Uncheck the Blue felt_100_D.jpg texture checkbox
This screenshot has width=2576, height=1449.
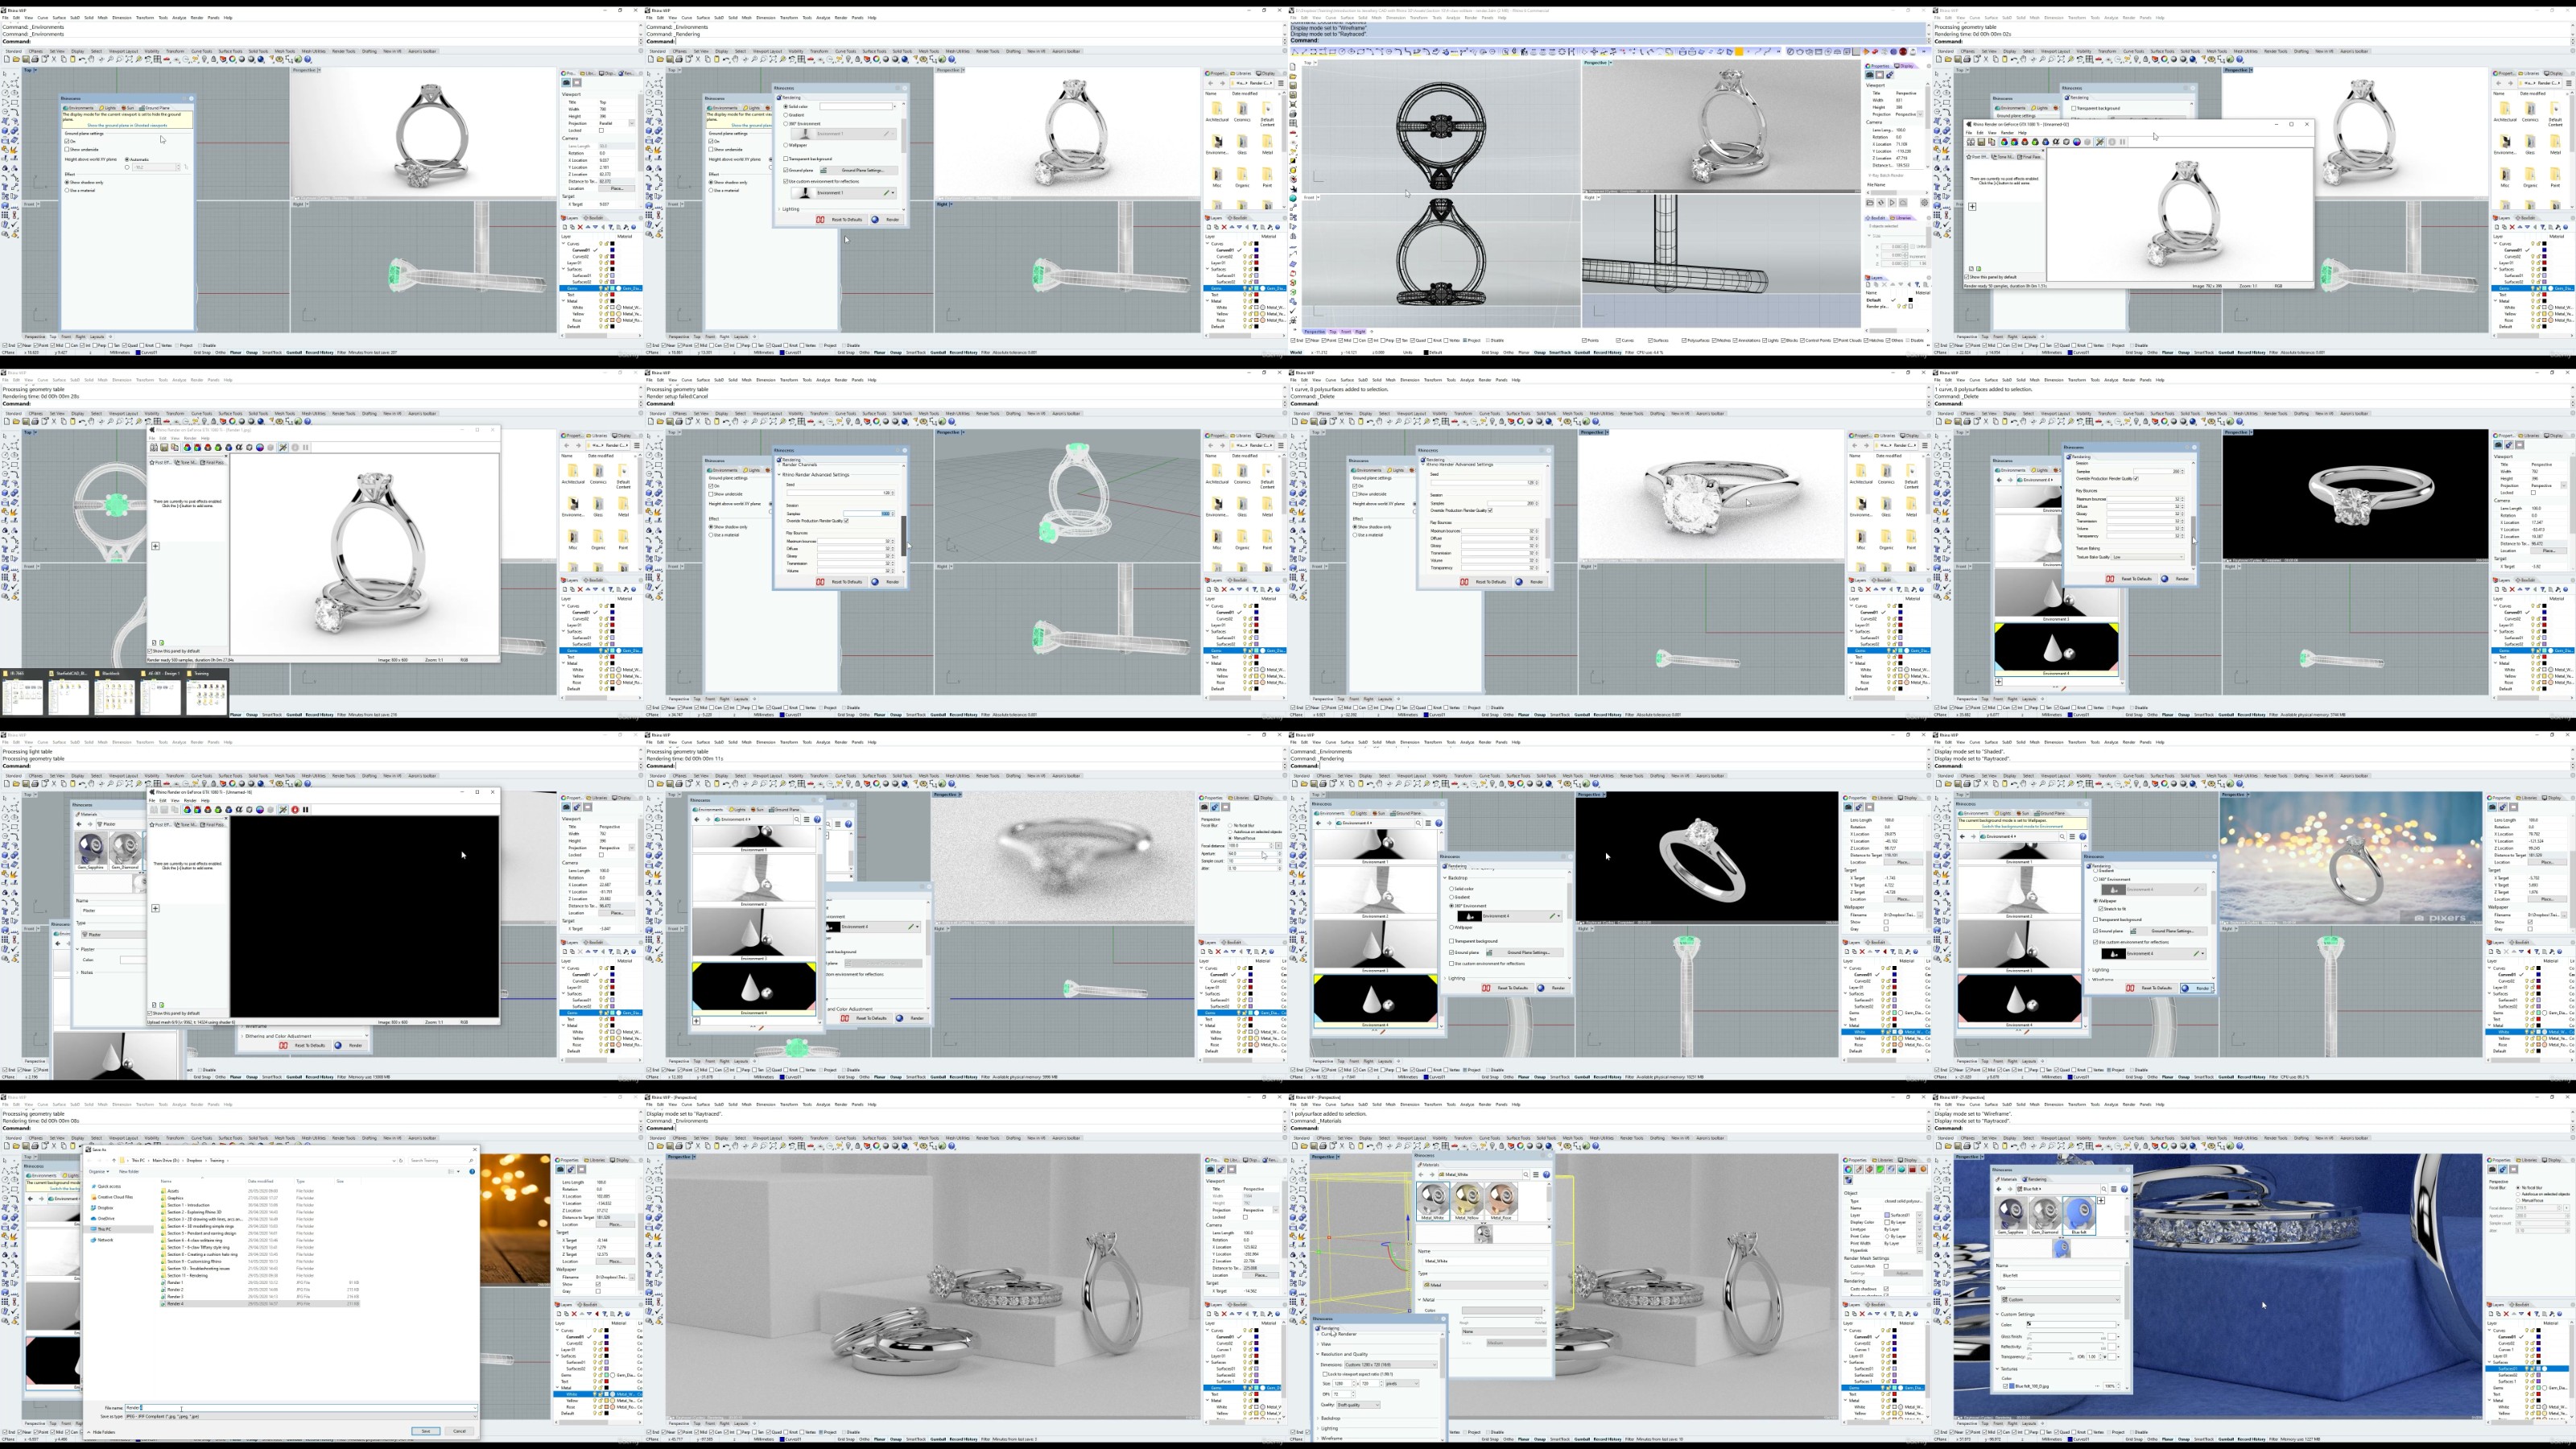tap(2005, 1386)
